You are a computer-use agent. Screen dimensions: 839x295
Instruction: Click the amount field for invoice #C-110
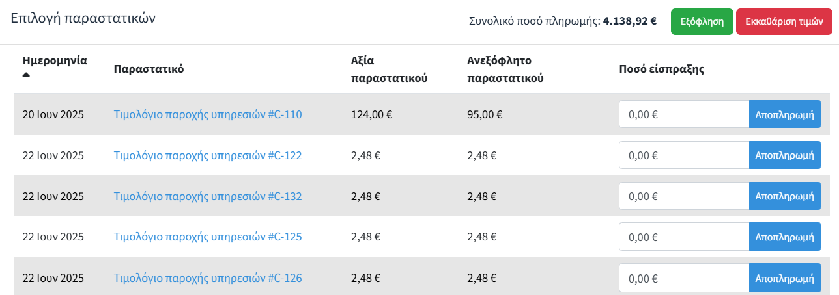click(x=683, y=114)
